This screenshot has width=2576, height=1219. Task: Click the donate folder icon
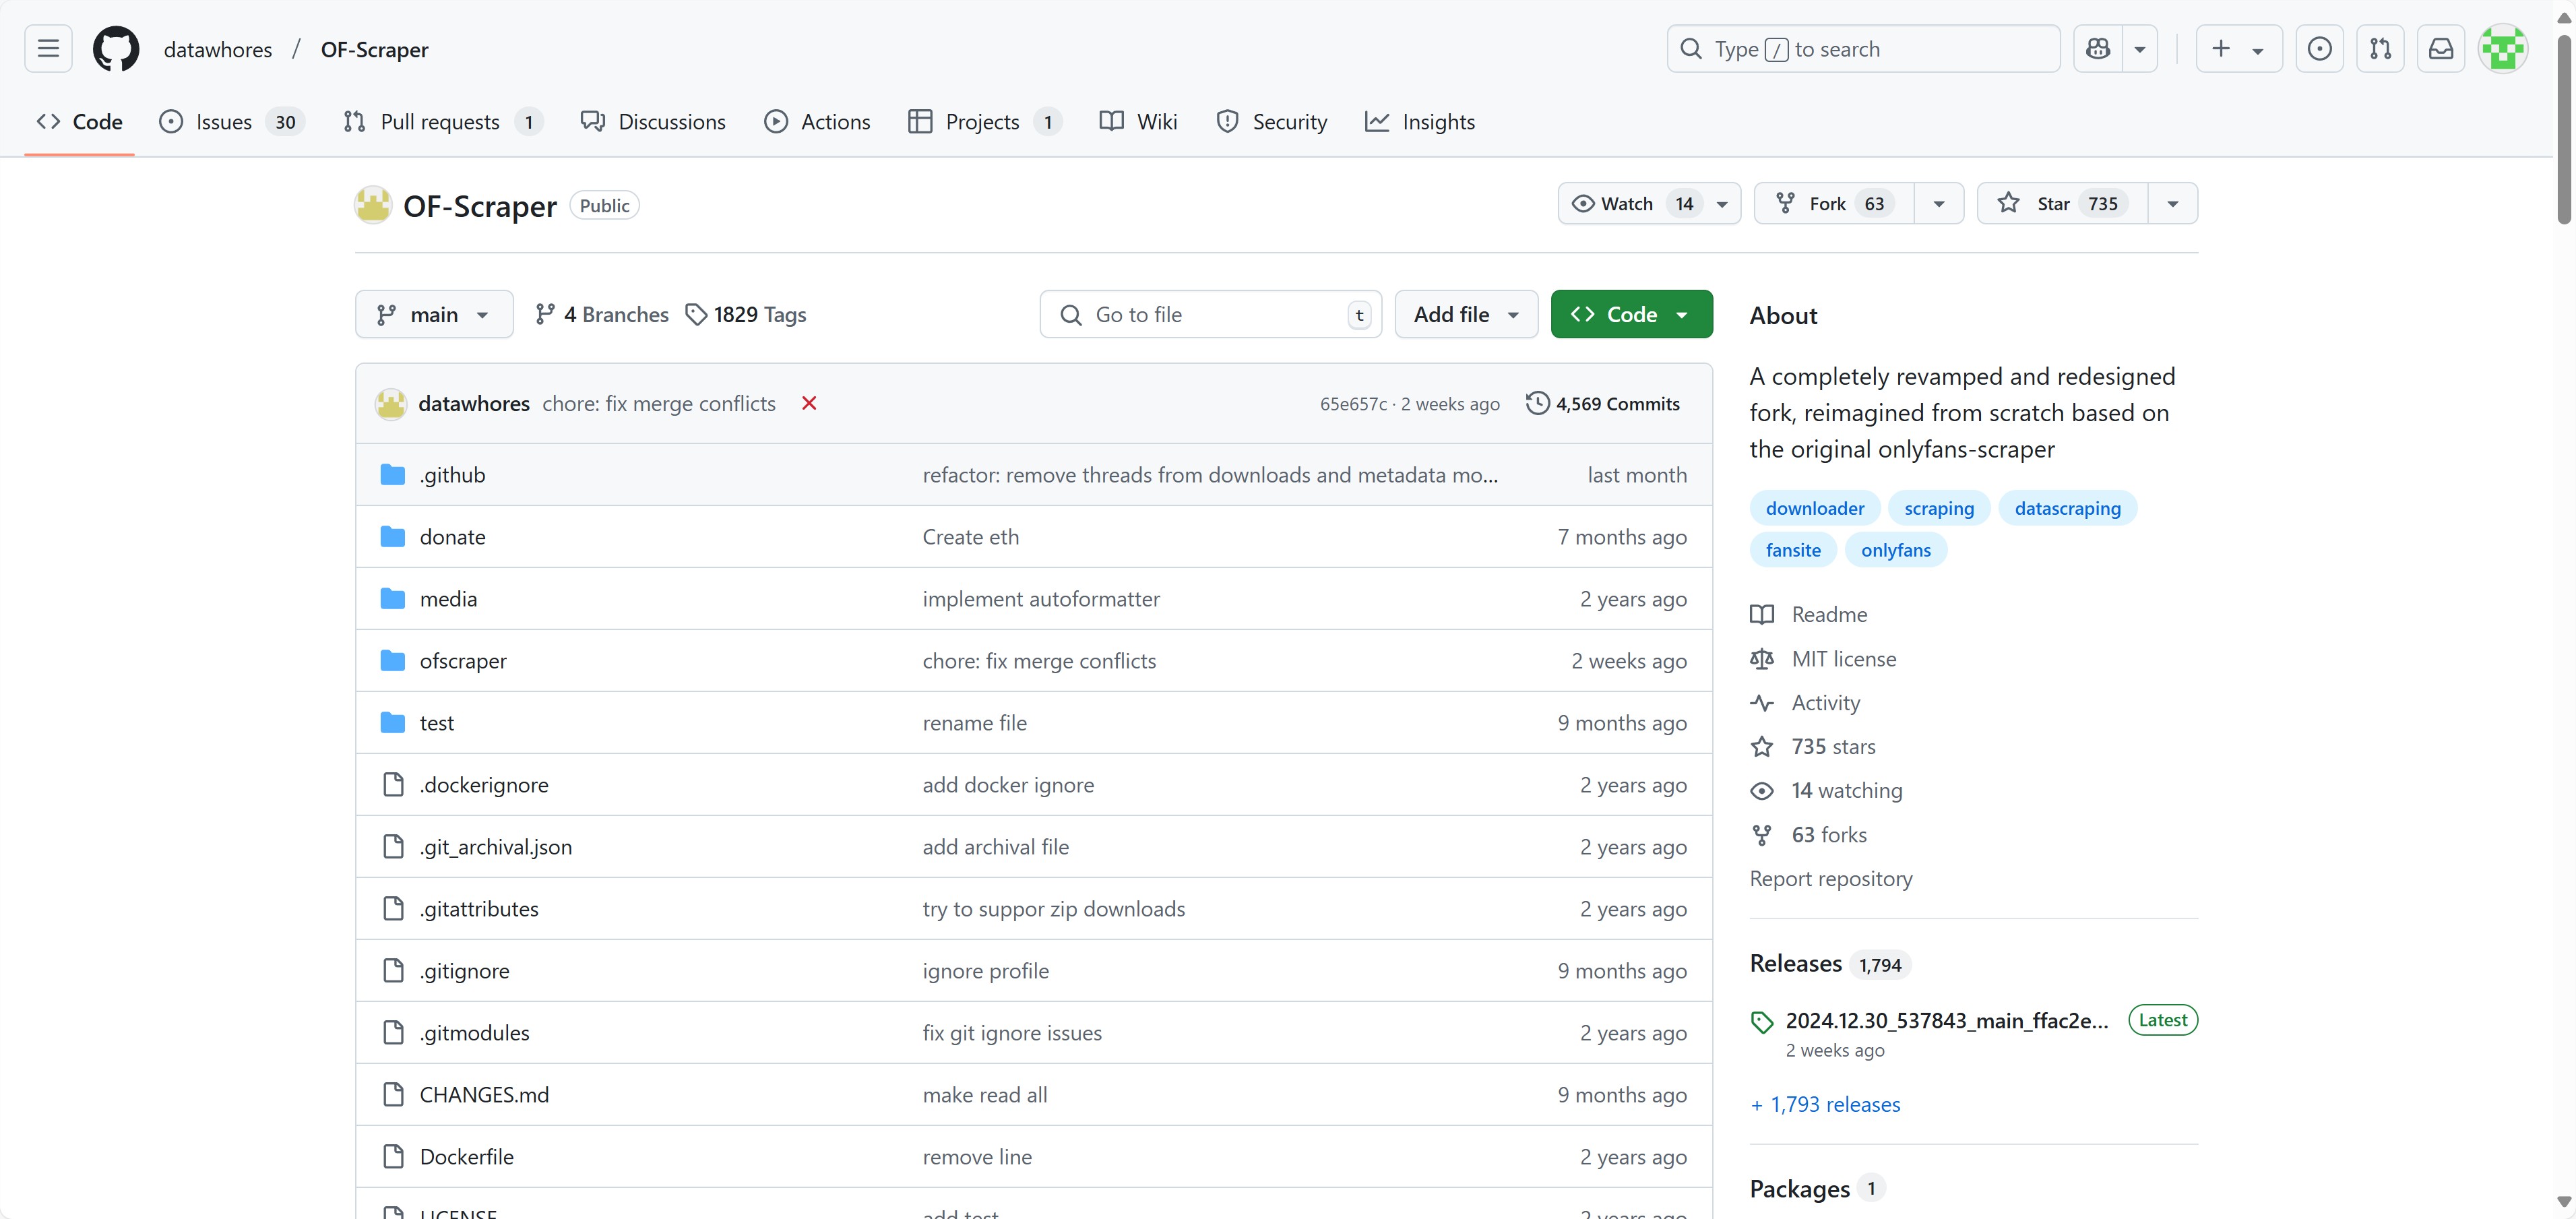coord(393,537)
